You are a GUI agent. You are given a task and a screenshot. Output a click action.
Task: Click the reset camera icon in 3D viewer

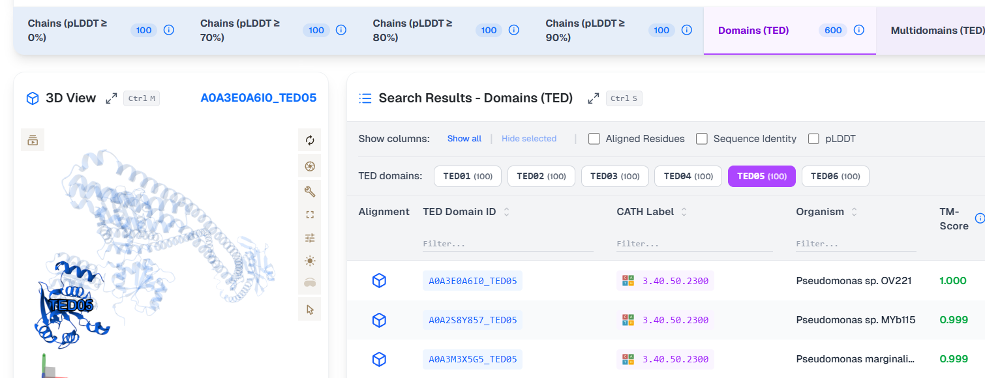click(310, 140)
